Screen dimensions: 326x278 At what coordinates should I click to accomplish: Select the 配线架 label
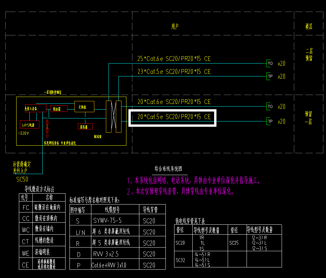(98, 136)
